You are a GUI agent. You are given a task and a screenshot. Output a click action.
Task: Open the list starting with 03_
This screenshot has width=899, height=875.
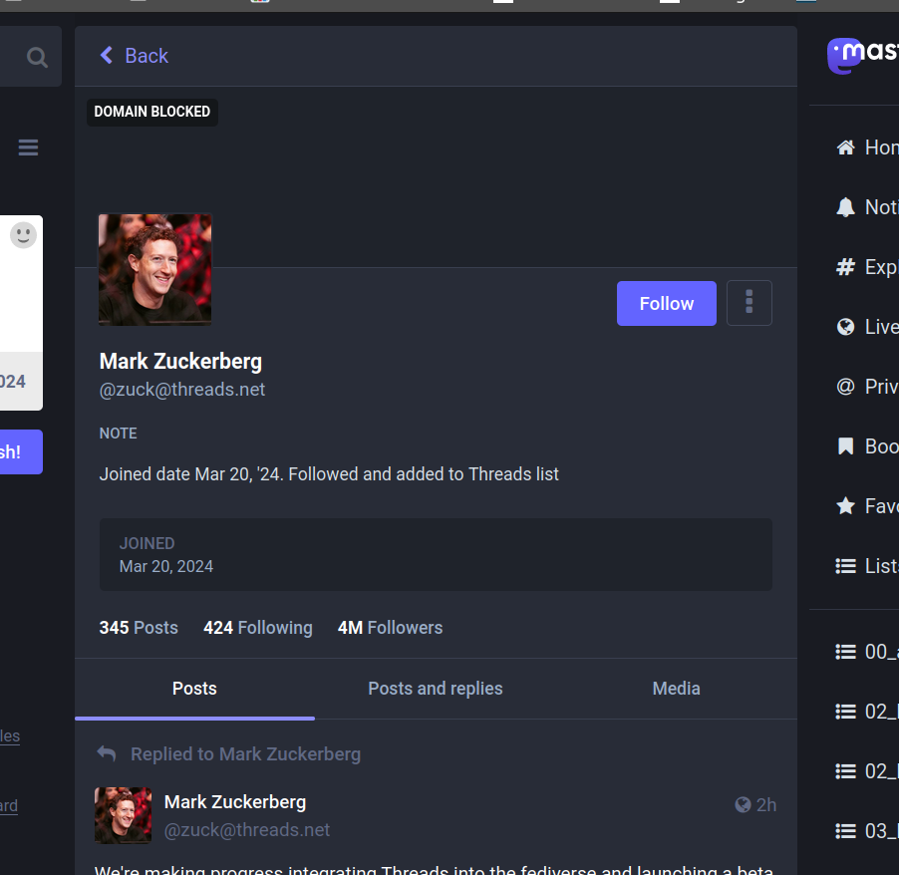pos(867,831)
